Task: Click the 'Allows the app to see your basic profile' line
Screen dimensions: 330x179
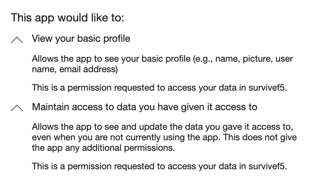Action: (162, 59)
